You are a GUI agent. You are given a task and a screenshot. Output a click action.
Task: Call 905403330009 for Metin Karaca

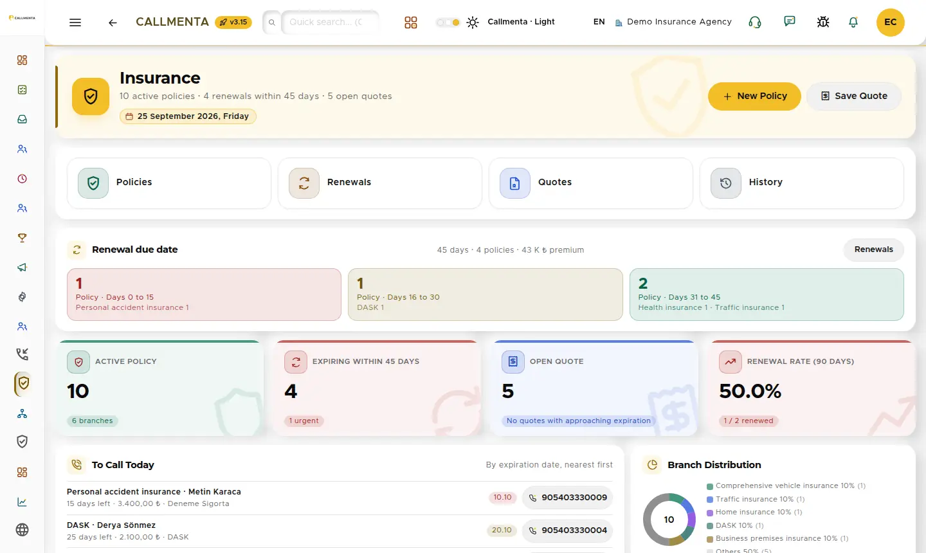click(x=568, y=498)
